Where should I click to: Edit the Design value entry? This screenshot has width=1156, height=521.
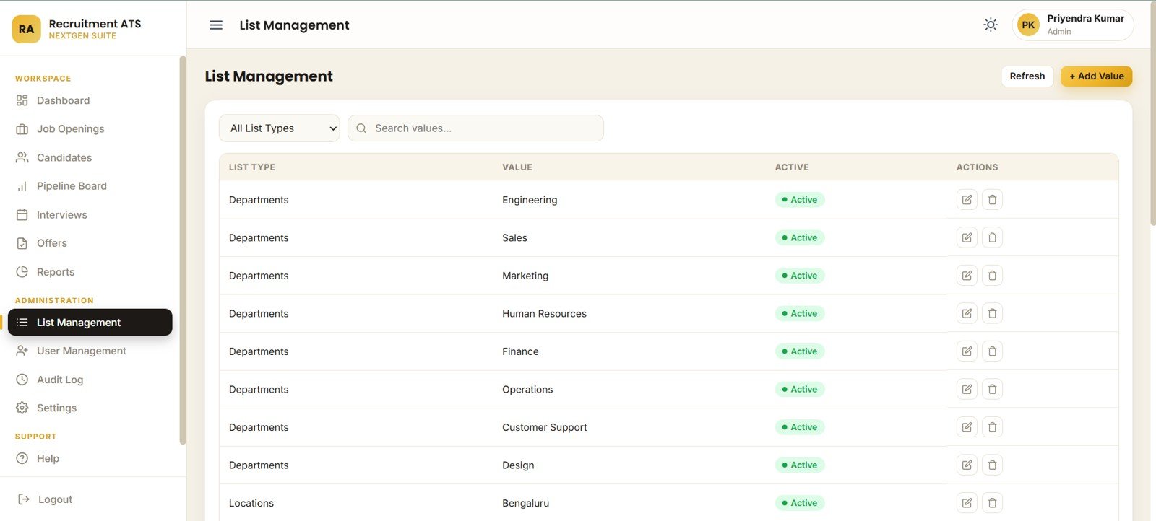point(967,465)
